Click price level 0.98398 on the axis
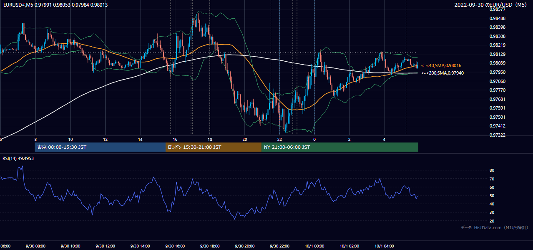The width and height of the screenshot is (533, 250). (x=498, y=27)
